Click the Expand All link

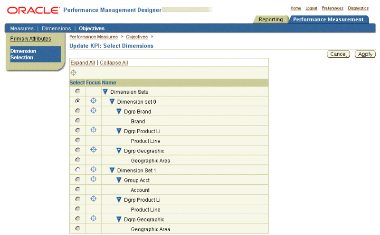click(x=83, y=63)
